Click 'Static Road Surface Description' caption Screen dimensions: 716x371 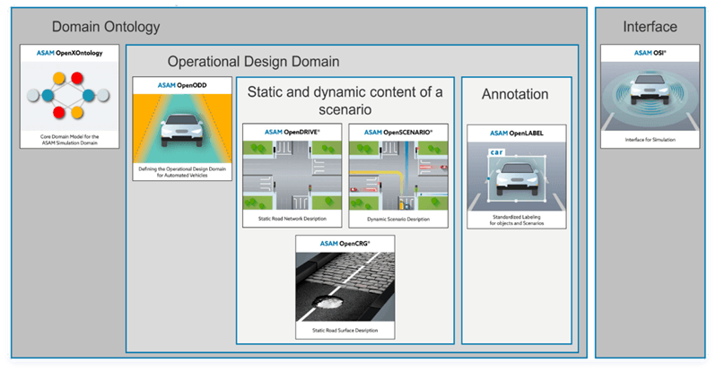pyautogui.click(x=345, y=330)
